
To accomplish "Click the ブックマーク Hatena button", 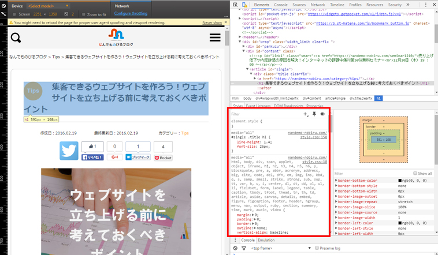I will (x=138, y=157).
